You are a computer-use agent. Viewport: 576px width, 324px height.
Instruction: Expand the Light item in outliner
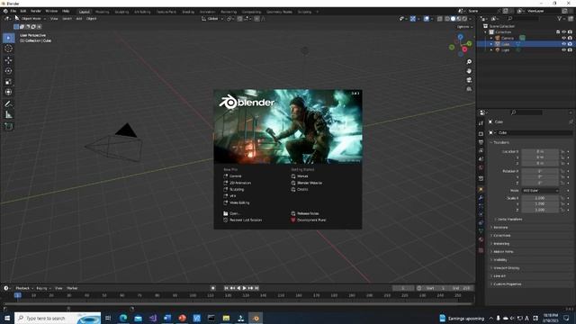[491, 49]
